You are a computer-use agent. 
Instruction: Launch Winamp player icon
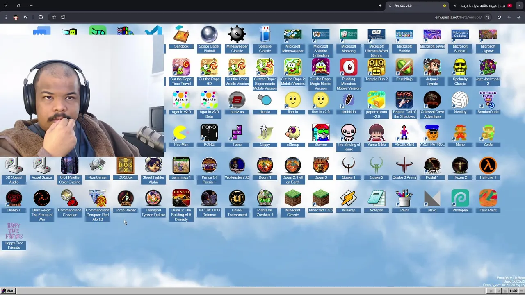(x=349, y=202)
